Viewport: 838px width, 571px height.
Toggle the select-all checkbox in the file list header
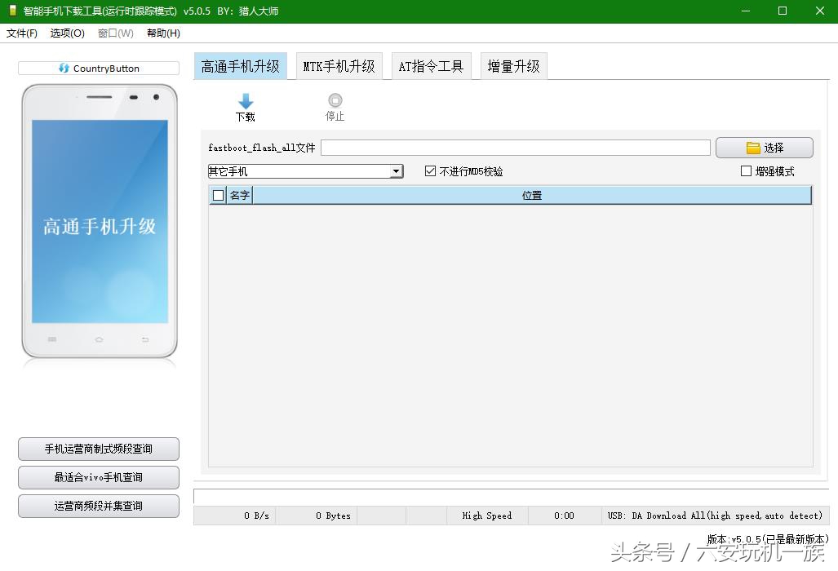216,195
